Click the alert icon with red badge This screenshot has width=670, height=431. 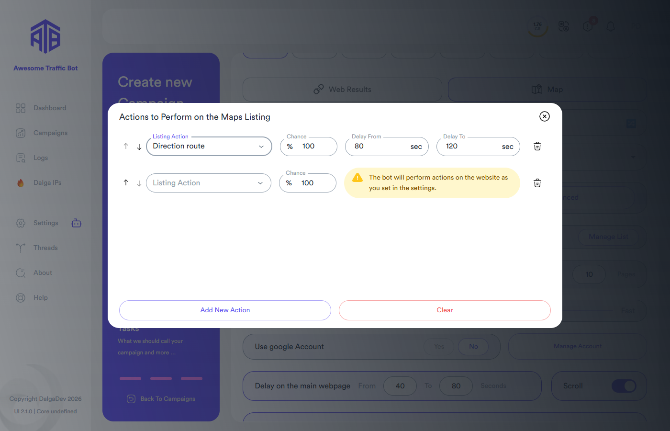pos(588,25)
